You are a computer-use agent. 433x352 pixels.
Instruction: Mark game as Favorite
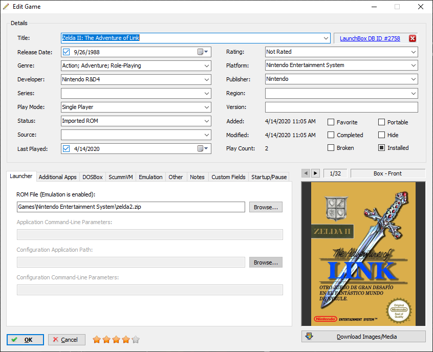tap(331, 122)
